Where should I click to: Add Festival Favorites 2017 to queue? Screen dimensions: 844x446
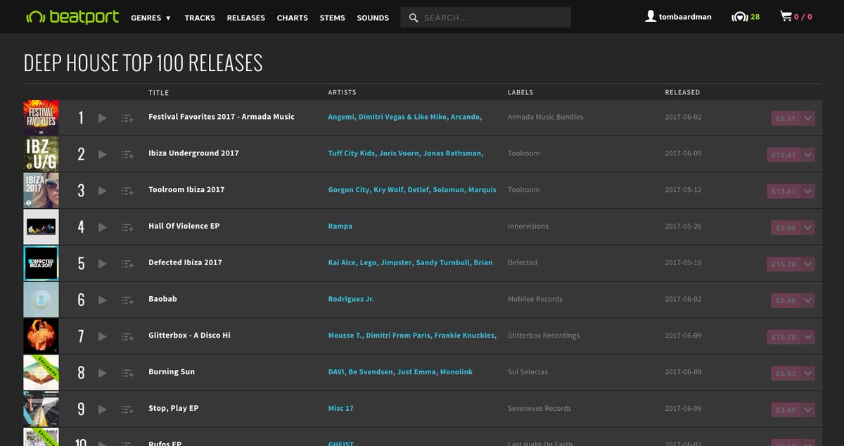127,118
